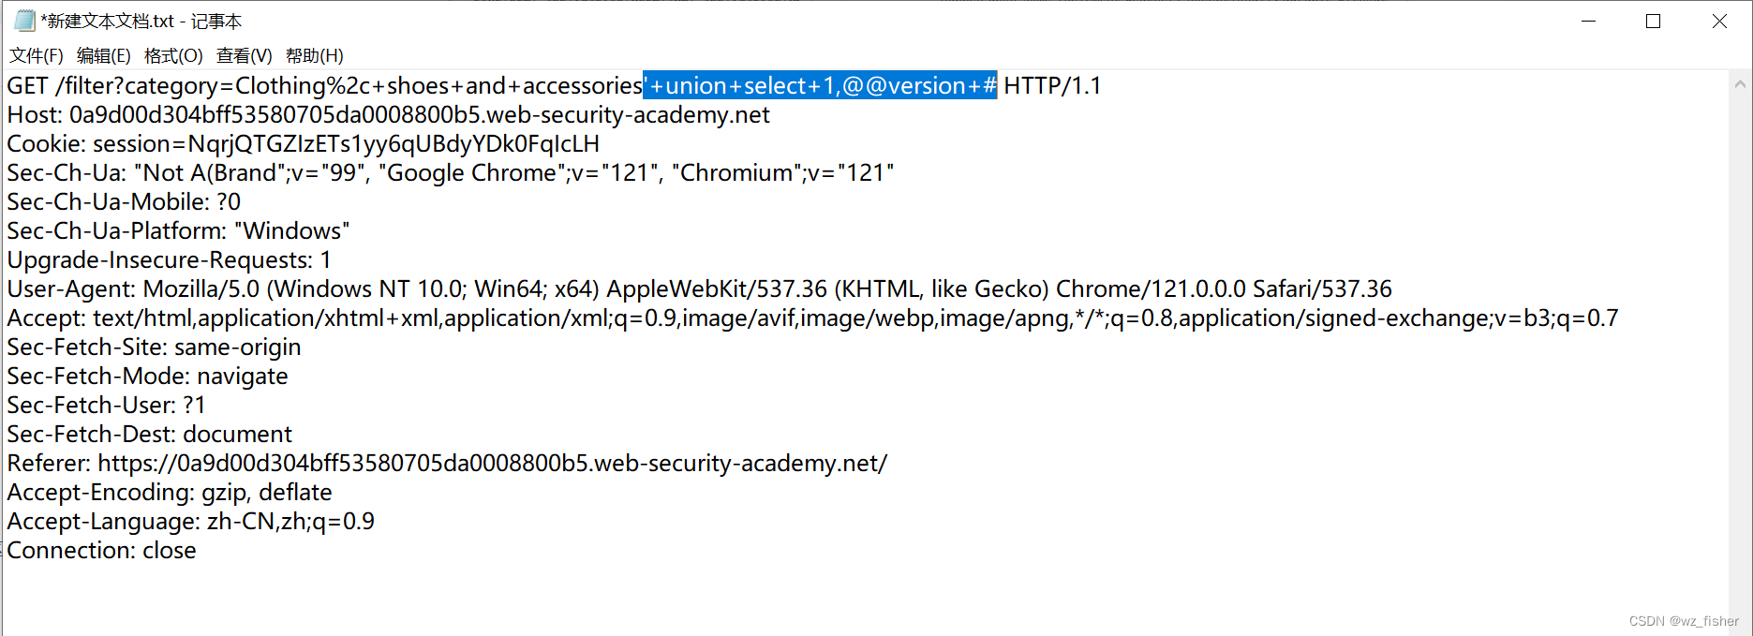Viewport: 1753px width, 636px height.
Task: Place cursor in the highlighted union select payload
Action: (820, 85)
